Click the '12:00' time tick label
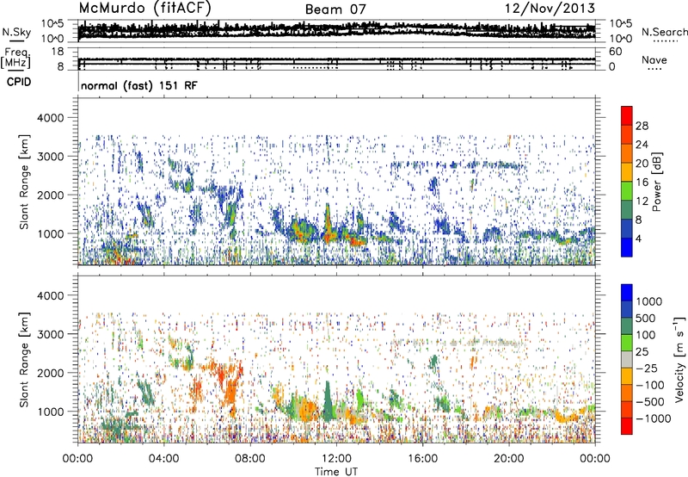688x477 pixels. click(x=336, y=459)
